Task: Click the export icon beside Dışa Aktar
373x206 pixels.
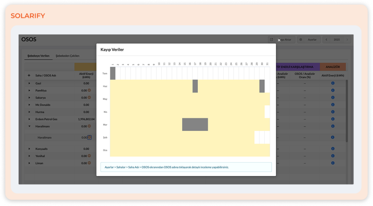Action: point(271,40)
